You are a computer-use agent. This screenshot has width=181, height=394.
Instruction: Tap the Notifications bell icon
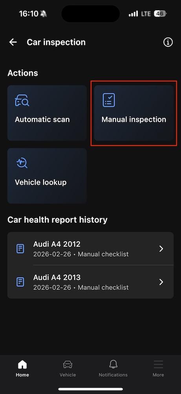[113, 364]
